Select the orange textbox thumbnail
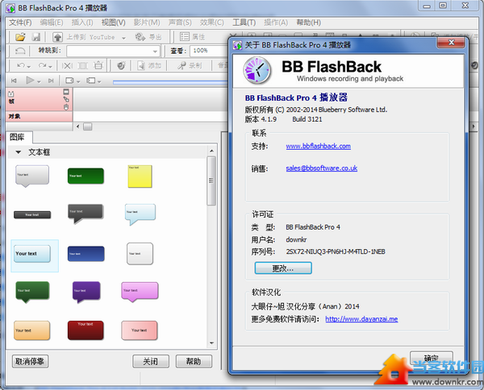The height and width of the screenshot is (390, 484). [31, 330]
